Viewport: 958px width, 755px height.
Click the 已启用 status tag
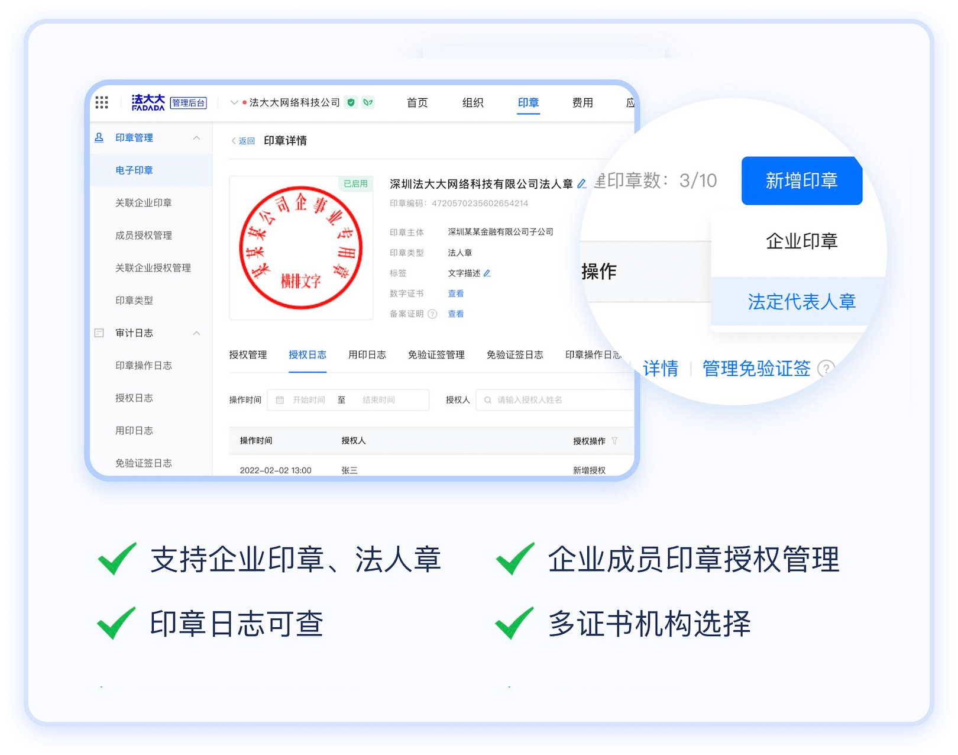(x=355, y=184)
